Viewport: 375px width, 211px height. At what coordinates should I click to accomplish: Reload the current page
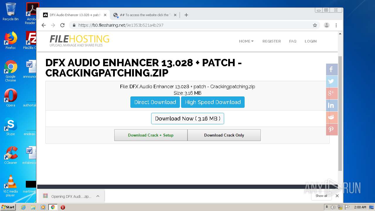[62, 25]
